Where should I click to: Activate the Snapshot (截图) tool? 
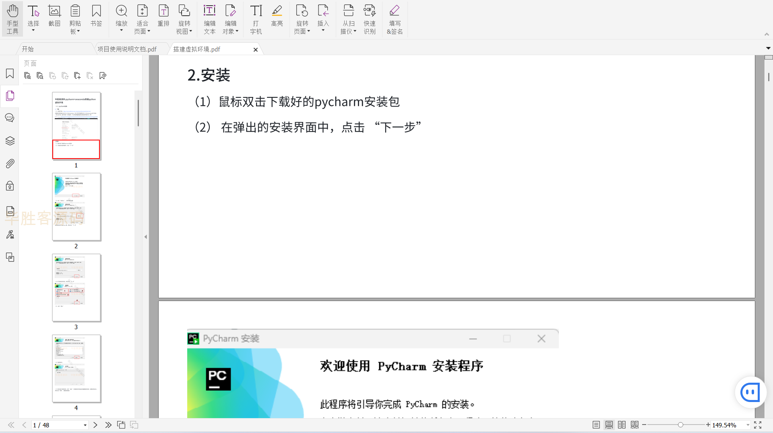[x=54, y=16]
